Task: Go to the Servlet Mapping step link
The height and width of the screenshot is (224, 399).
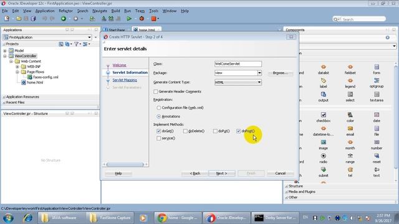Action: (125, 80)
